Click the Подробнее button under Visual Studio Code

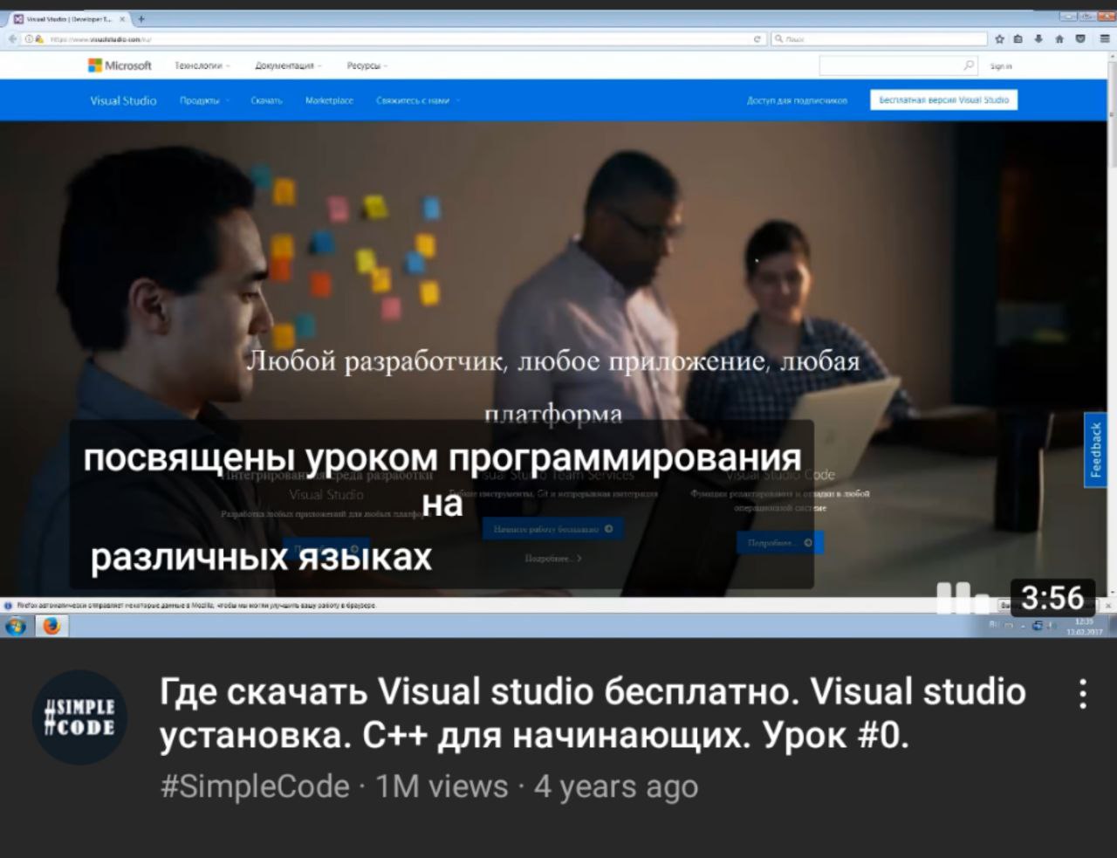click(x=780, y=543)
